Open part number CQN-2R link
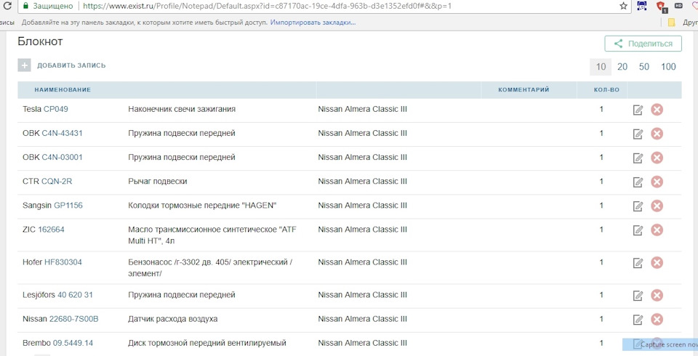Screen dimensions: 698x356 57,181
